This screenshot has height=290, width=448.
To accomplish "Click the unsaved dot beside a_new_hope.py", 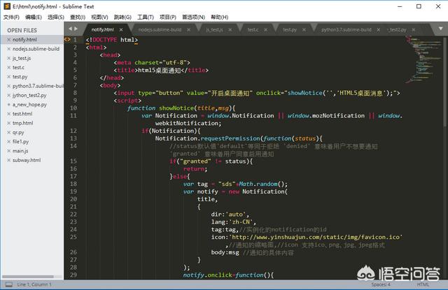I will tap(8, 104).
